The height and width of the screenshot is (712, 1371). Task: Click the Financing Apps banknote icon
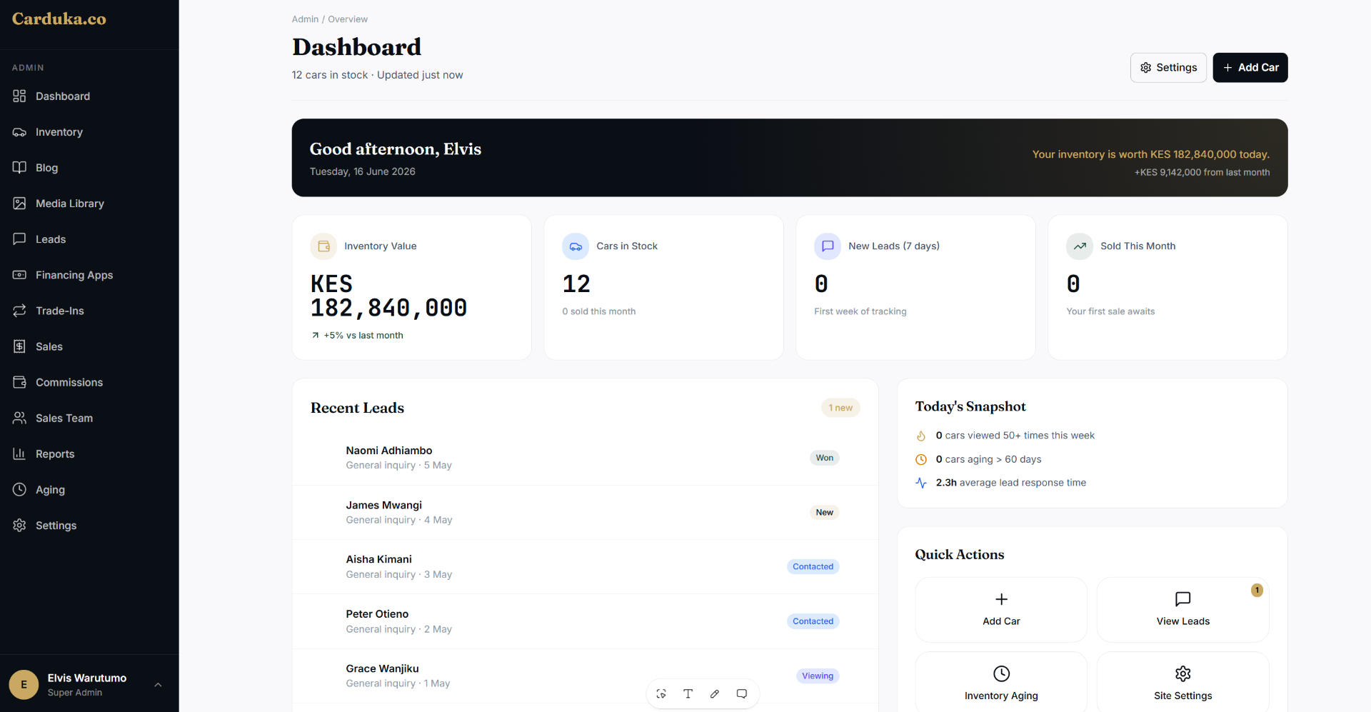tap(19, 275)
